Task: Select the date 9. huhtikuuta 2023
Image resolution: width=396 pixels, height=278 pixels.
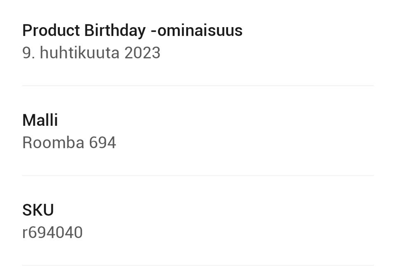Action: pyautogui.click(x=91, y=53)
